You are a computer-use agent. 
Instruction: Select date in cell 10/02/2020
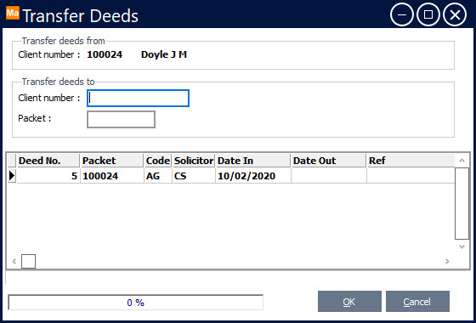click(x=253, y=176)
